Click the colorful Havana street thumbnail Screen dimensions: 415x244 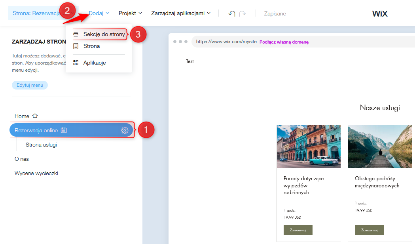pos(309,146)
